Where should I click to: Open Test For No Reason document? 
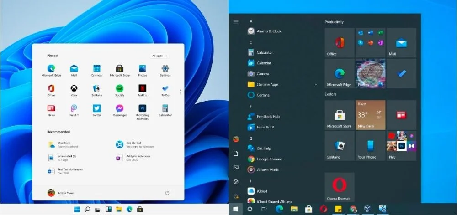(65, 171)
